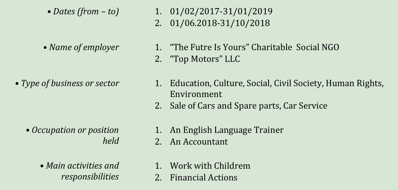Click the "Dates (from – to)" label

pos(86,12)
